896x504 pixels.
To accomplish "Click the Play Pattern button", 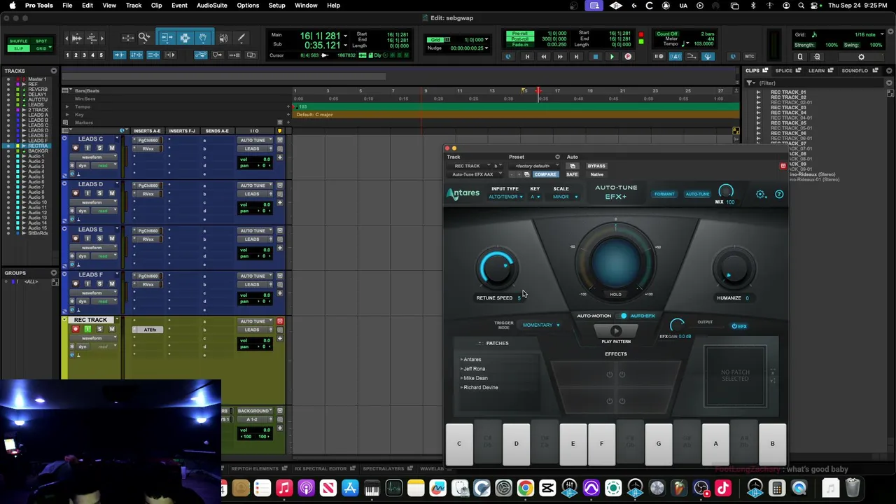I will pos(616,331).
